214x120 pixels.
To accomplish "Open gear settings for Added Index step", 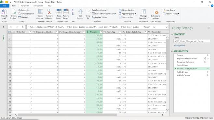I will [x=207, y=72].
